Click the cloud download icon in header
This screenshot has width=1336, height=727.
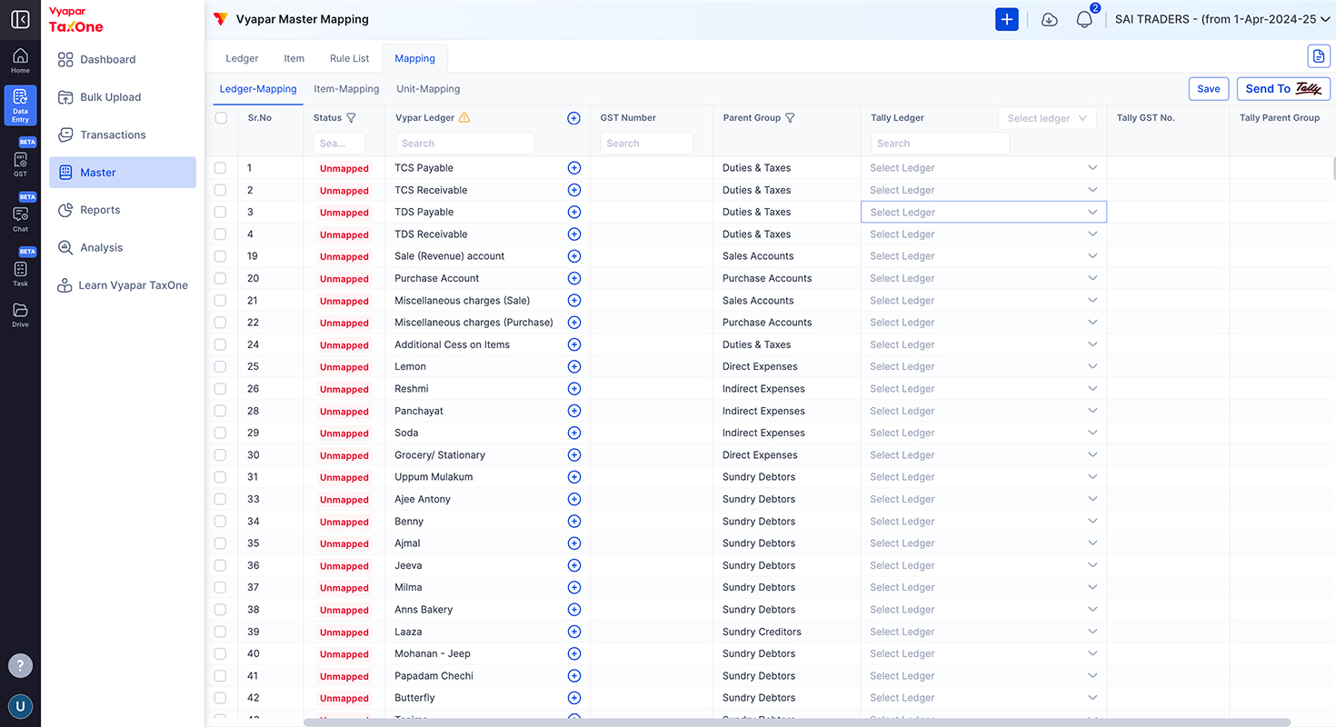pos(1049,19)
